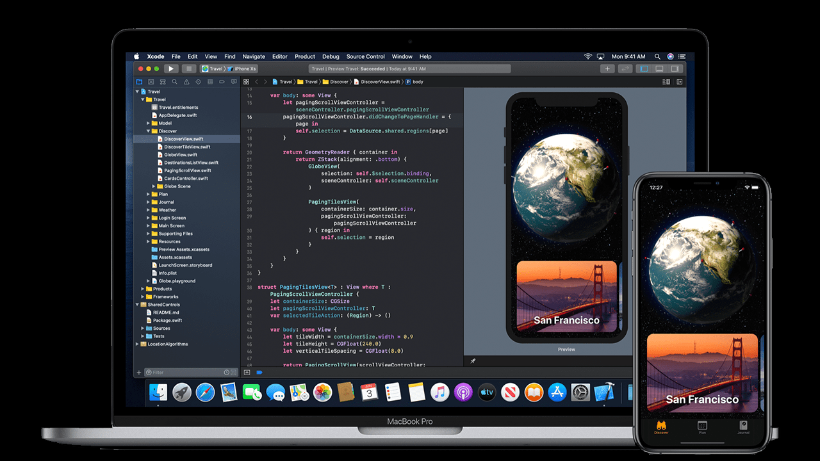Expand the Plan folder disclosure triangle
The width and height of the screenshot is (820, 461).
pyautogui.click(x=148, y=194)
